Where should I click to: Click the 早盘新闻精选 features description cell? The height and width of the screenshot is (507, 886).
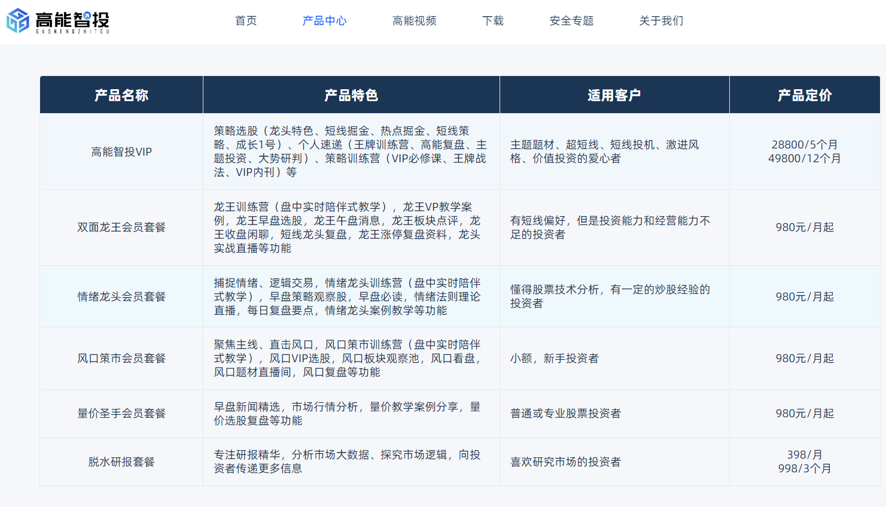point(351,414)
